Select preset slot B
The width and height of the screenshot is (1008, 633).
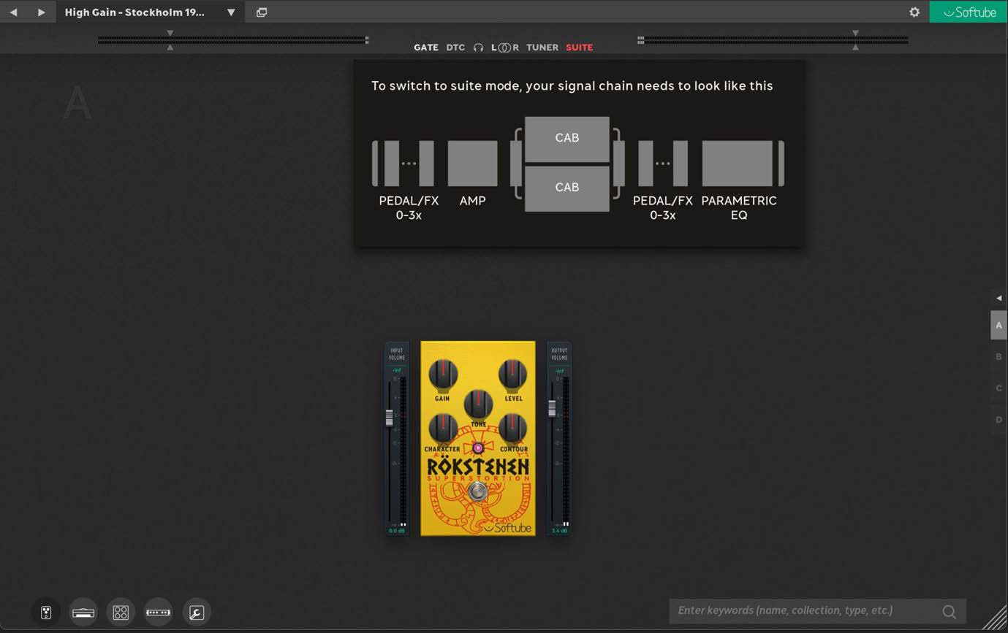(998, 356)
